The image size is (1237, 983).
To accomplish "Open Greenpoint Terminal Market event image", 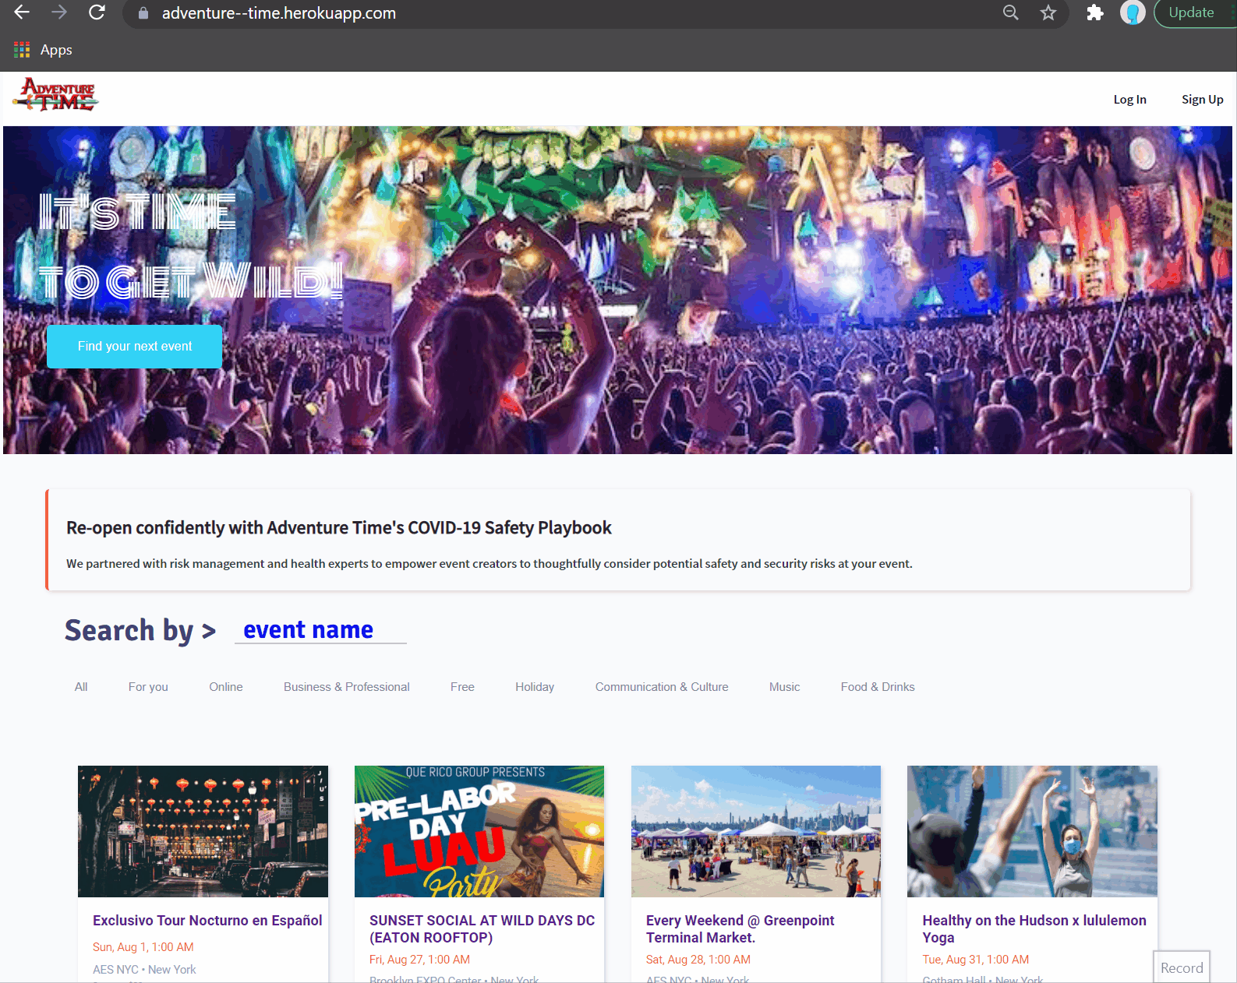I will click(756, 831).
